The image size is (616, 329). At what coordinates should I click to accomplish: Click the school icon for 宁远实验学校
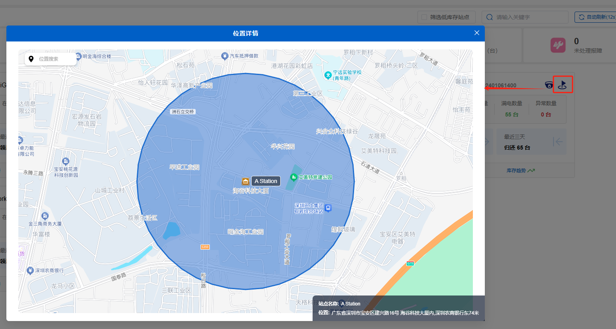(x=328, y=75)
